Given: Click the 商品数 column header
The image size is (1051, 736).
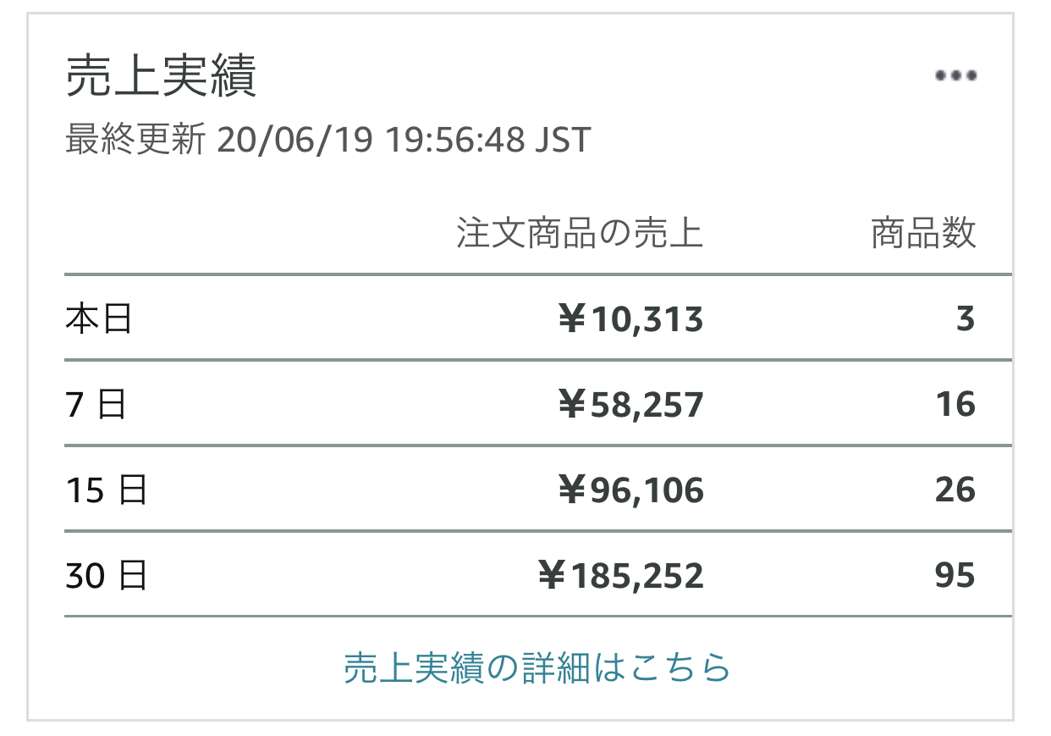Looking at the screenshot, I should 923,234.
